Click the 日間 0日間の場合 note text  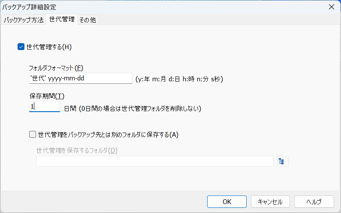click(132, 109)
